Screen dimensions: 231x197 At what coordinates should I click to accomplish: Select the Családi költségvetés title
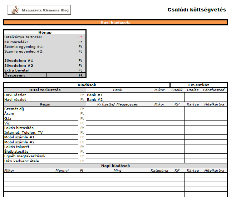[197, 10]
